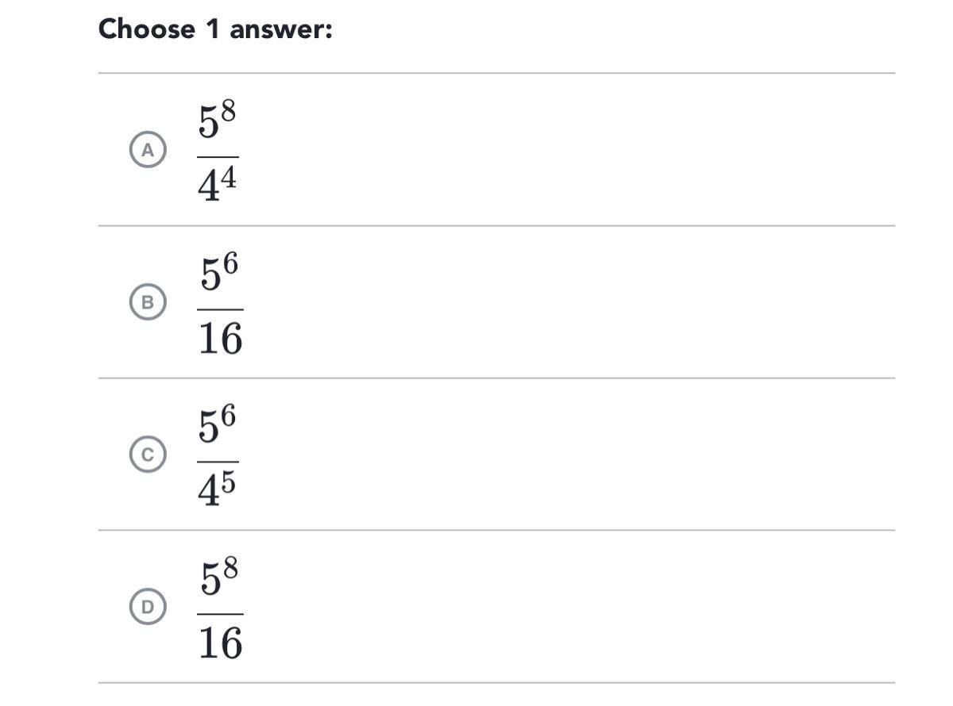
Task: Click the fraction in option A
Action: (218, 155)
